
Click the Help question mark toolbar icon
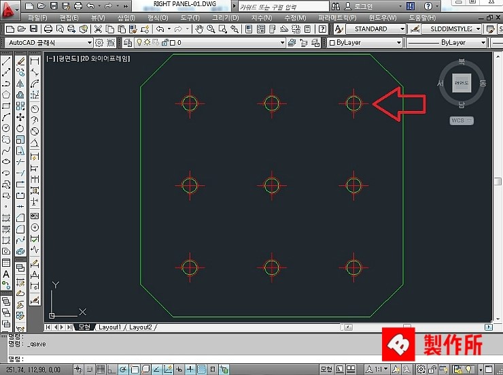click(x=322, y=29)
